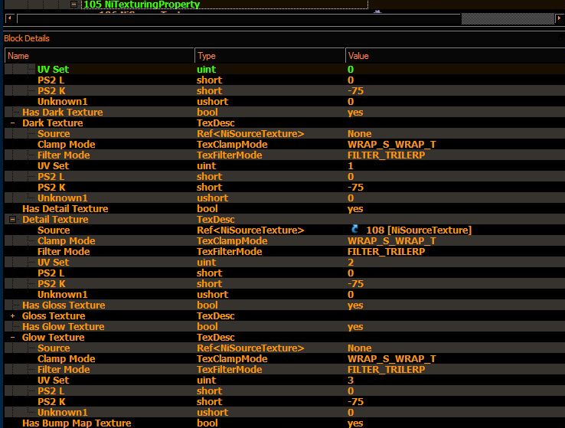Viewport: 565px width, 428px height.
Task: Click the horizontal scrollbar thumb
Action: (x=508, y=18)
